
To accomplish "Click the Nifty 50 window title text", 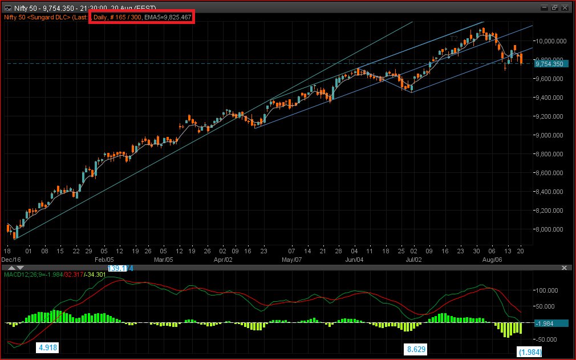I will tap(85, 8).
